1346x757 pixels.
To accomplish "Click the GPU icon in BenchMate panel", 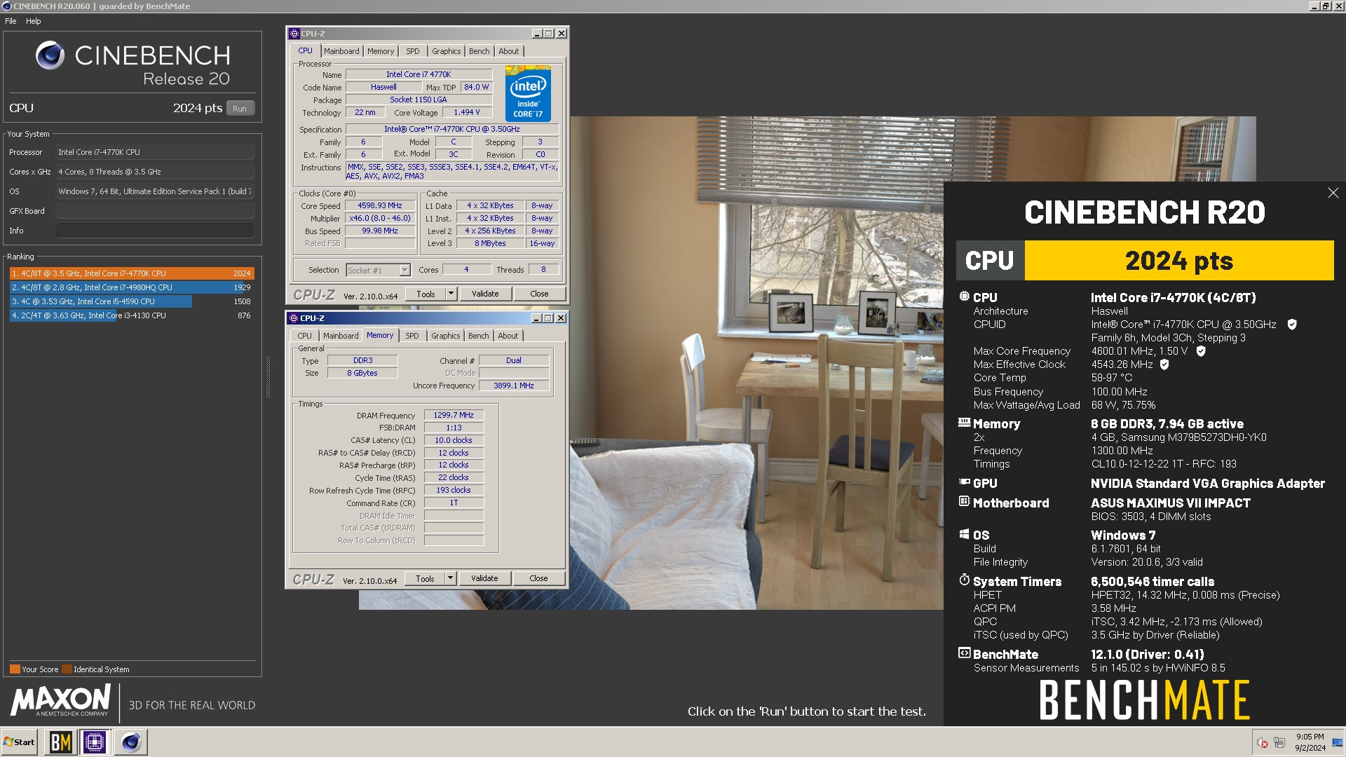I will 965,482.
